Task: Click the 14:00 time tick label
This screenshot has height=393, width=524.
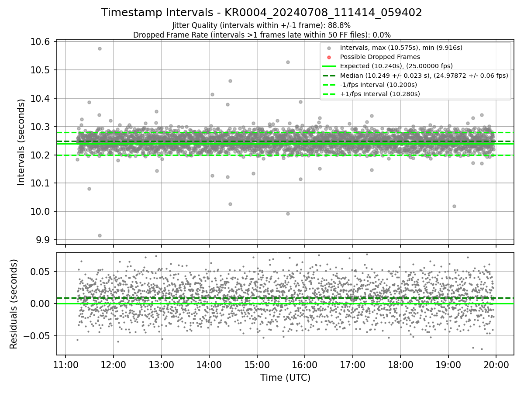Action: pos(209,364)
